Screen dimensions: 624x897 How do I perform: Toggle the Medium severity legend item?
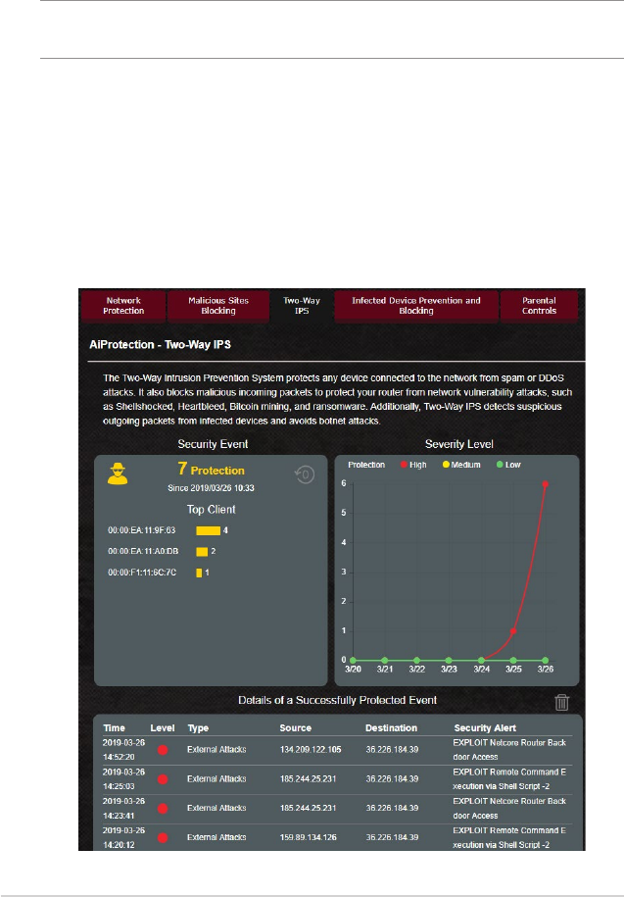461,465
